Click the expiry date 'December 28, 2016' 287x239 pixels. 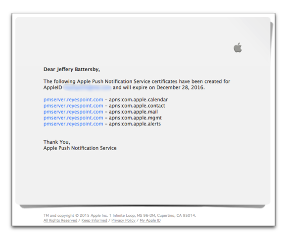[180, 88]
